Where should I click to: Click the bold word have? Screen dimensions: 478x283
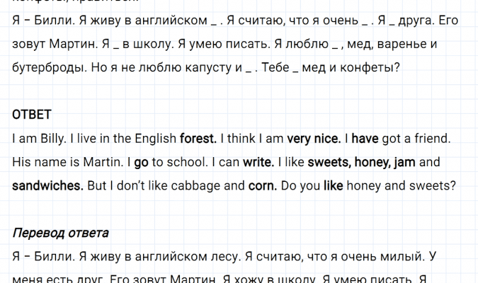(366, 137)
